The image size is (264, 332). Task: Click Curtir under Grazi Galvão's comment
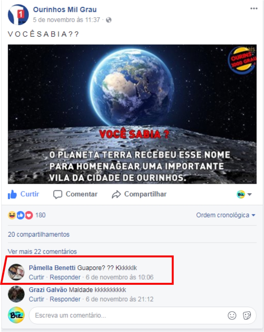pos(37,299)
